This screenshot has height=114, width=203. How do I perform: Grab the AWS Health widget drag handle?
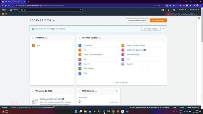coord(79,91)
